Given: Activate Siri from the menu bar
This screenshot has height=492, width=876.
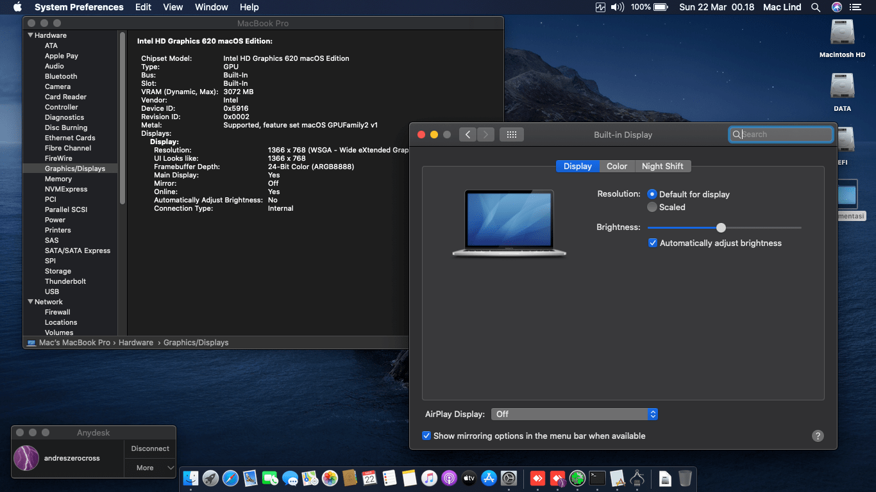Looking at the screenshot, I should tap(837, 7).
